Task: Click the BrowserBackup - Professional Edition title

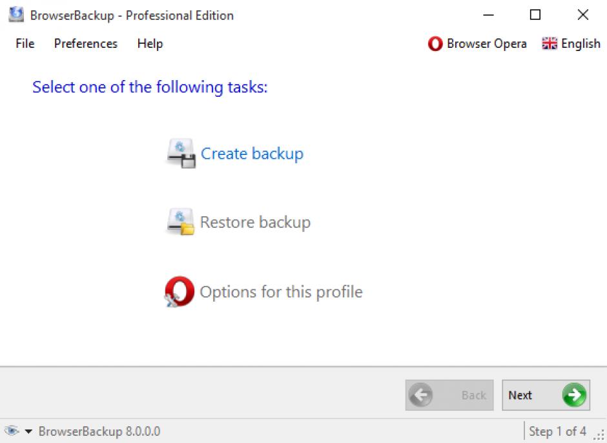Action: coord(132,15)
